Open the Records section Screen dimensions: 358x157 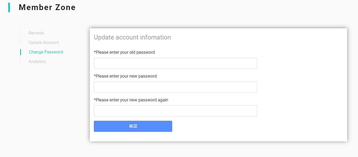pos(36,33)
